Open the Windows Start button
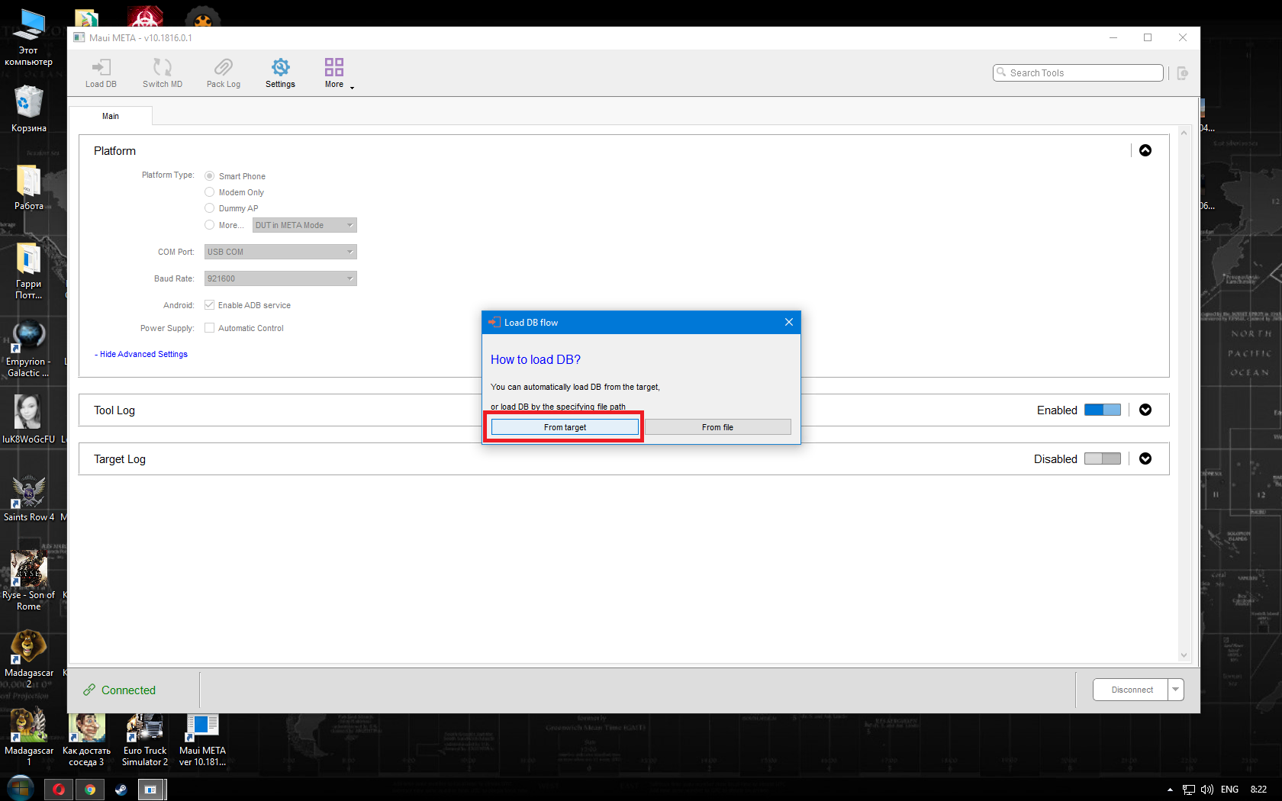Viewport: 1282px width, 801px height. point(21,789)
